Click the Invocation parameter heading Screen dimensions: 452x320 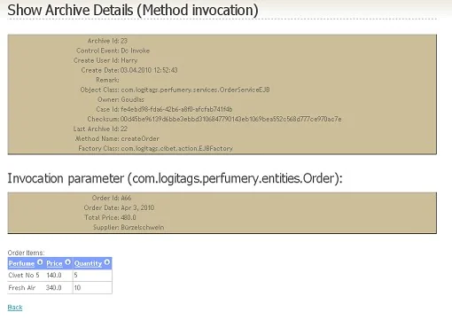pyautogui.click(x=175, y=178)
